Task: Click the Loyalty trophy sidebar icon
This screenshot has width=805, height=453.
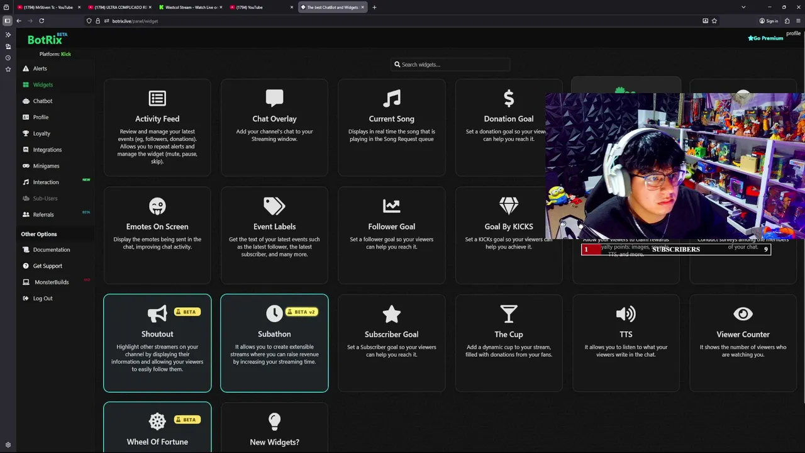Action: [26, 133]
